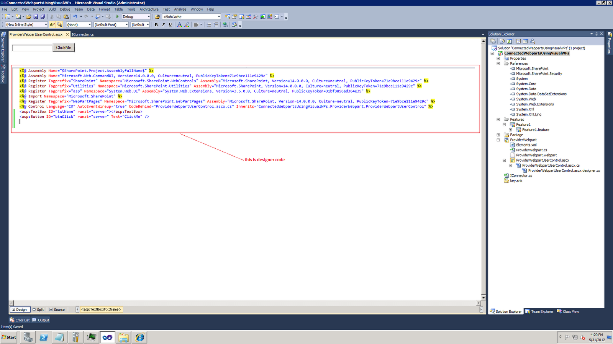Open the Toolbox side panel

coord(3,73)
